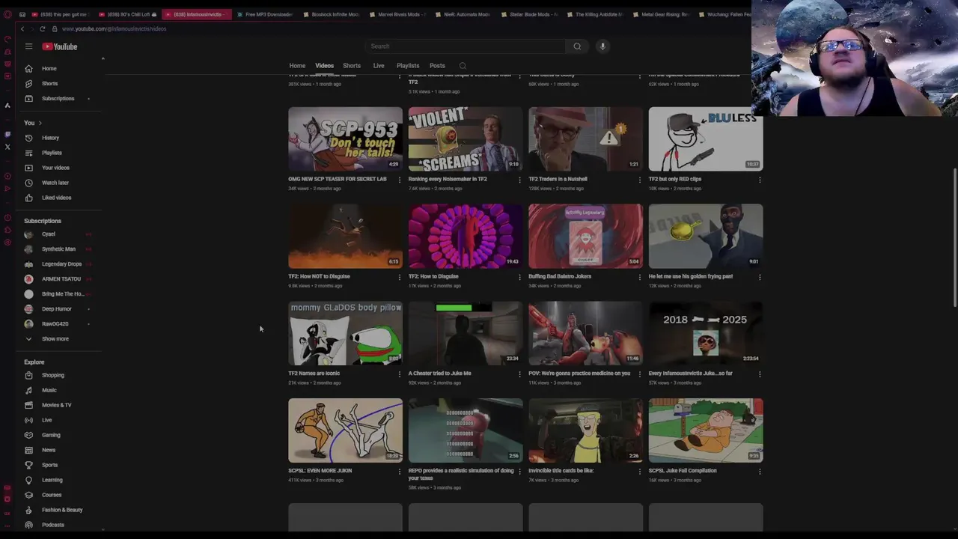Screen dimensions: 958x539
Task: Open options for TF2 Traders in a Nutshell
Action: [x=640, y=180]
